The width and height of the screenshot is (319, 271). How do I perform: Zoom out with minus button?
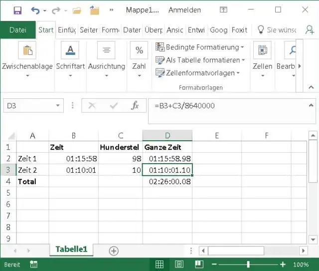[214, 265]
